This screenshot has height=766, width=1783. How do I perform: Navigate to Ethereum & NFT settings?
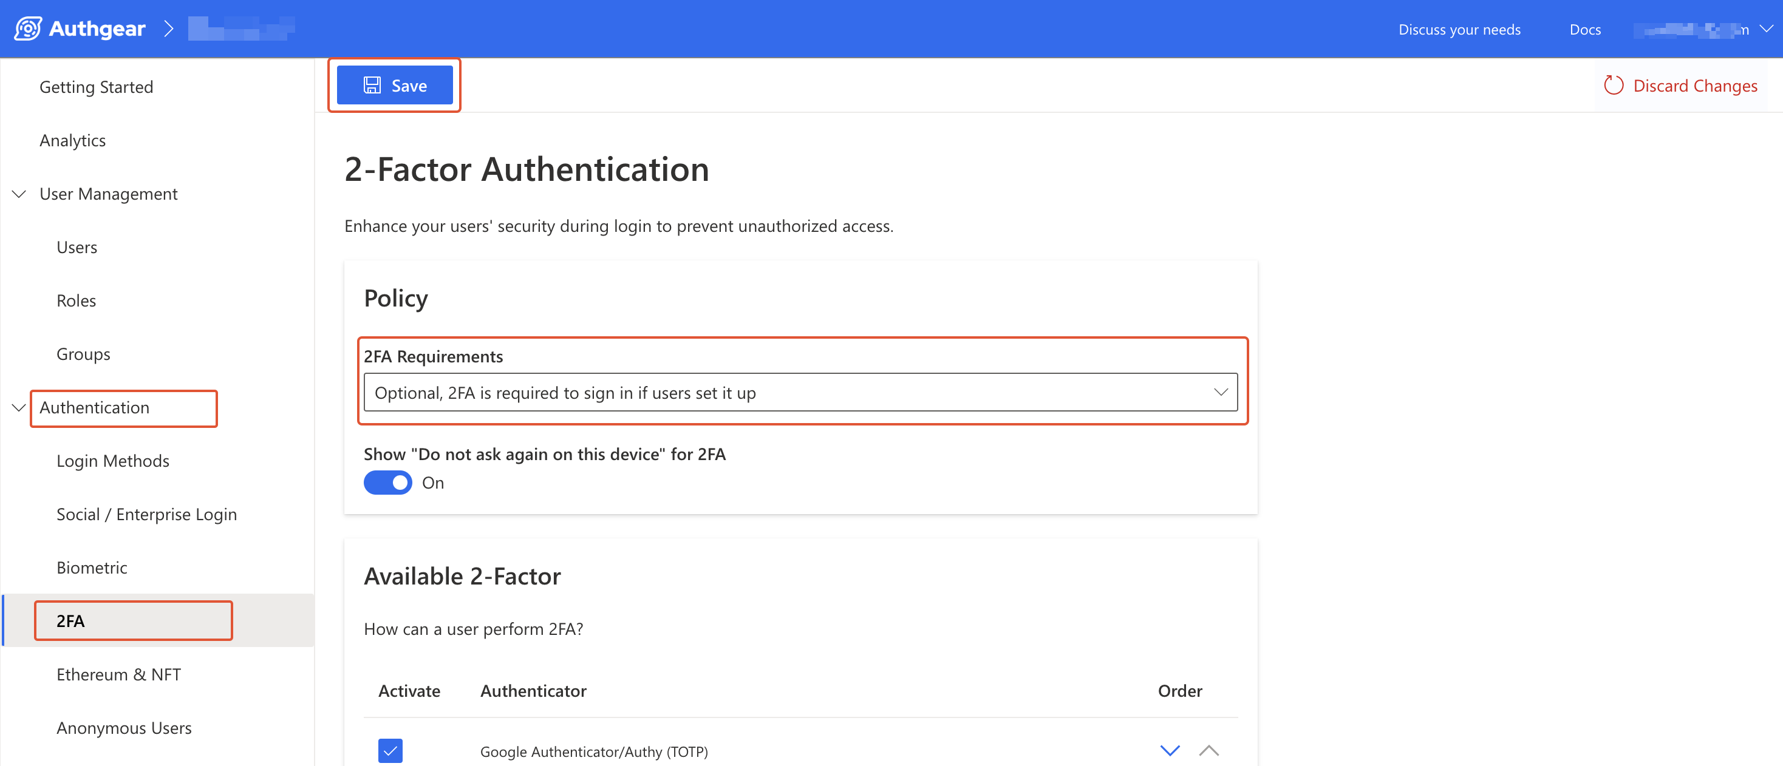(118, 674)
